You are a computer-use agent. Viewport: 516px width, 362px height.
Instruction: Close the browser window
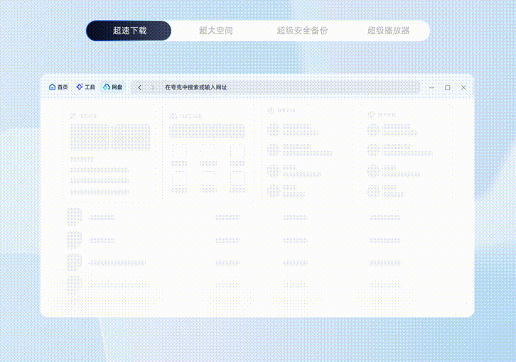coord(463,87)
